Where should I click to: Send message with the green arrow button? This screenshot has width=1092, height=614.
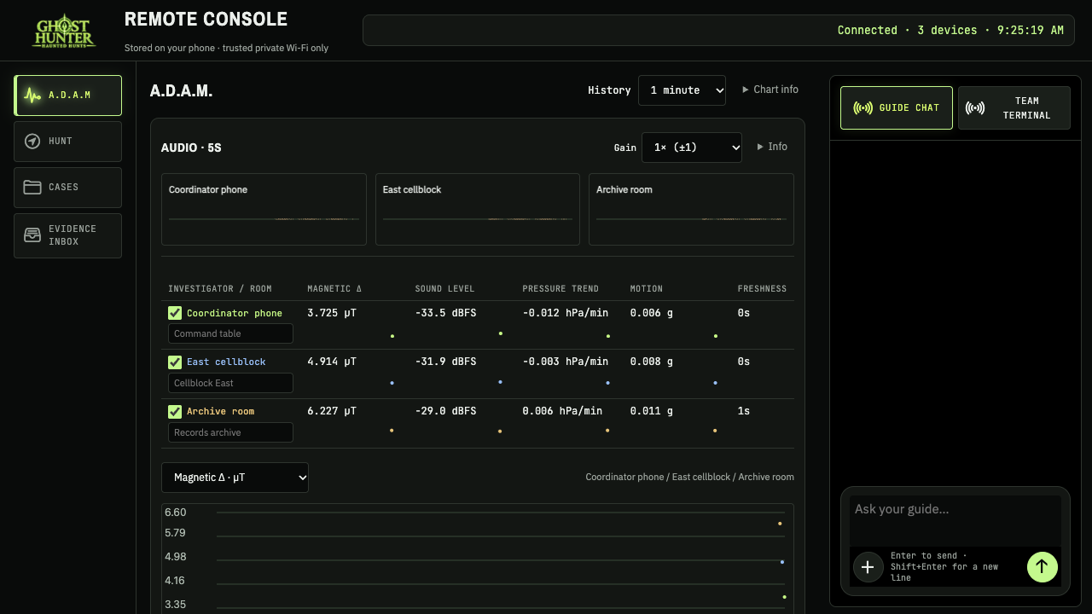(1042, 567)
